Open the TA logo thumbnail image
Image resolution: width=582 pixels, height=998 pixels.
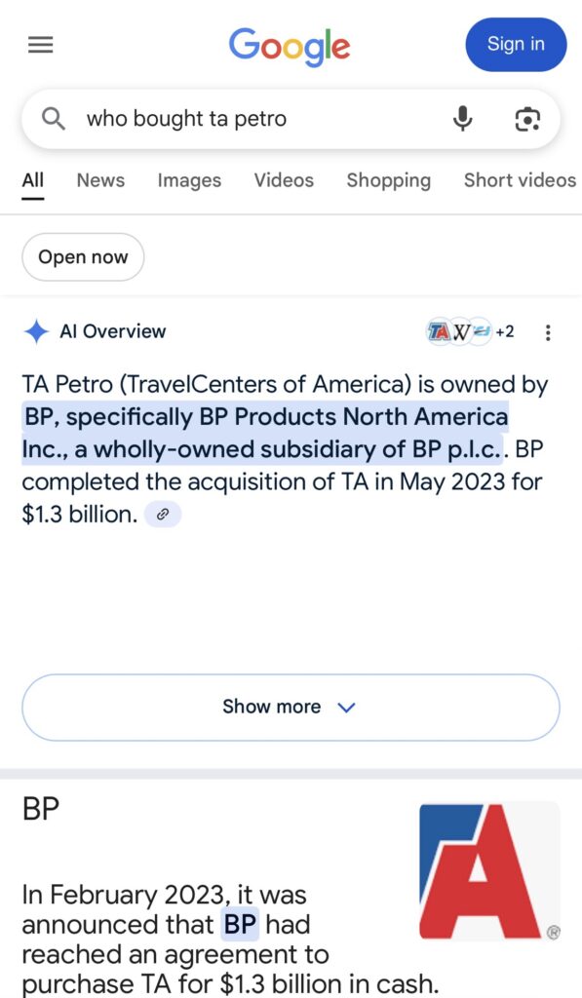(489, 870)
